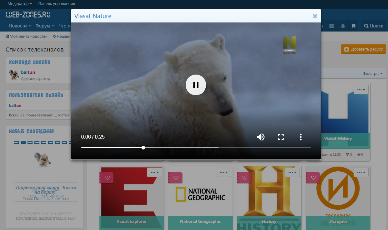Click the Добавить ресурс button
Viewport: 388px width, 230px height.
[x=363, y=49]
